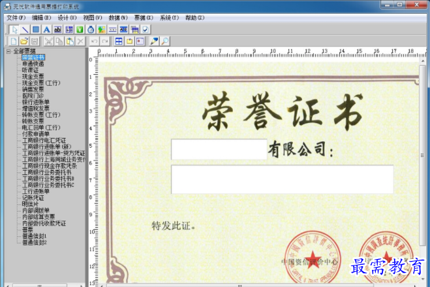Open the 系统 menu

(x=169, y=18)
